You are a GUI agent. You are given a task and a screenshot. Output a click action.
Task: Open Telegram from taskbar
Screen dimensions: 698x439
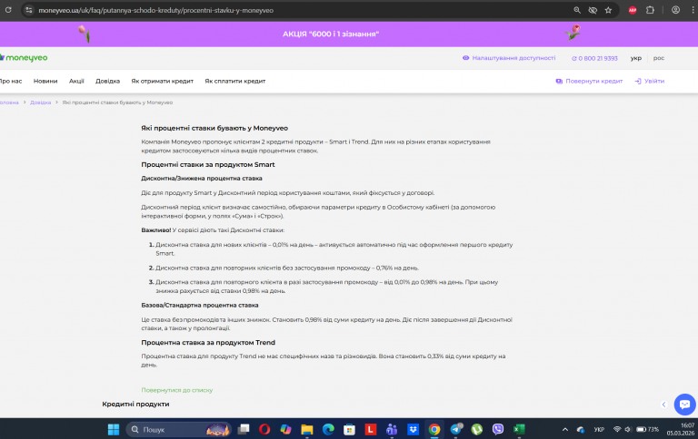tap(456, 429)
